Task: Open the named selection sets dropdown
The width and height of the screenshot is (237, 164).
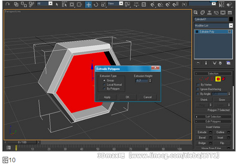Action: click(214, 4)
